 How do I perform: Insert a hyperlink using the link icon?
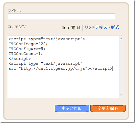[x=73, y=28]
